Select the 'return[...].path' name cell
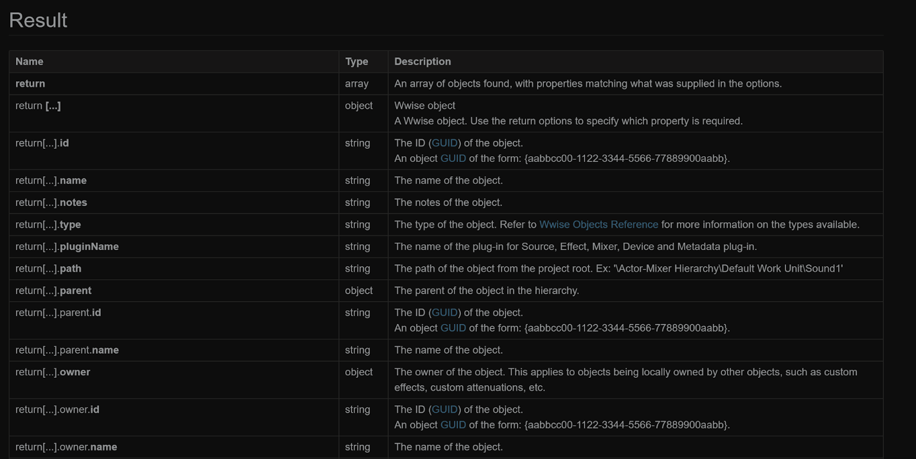The width and height of the screenshot is (916, 459). 174,269
